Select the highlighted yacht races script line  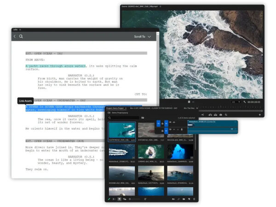click(56, 66)
